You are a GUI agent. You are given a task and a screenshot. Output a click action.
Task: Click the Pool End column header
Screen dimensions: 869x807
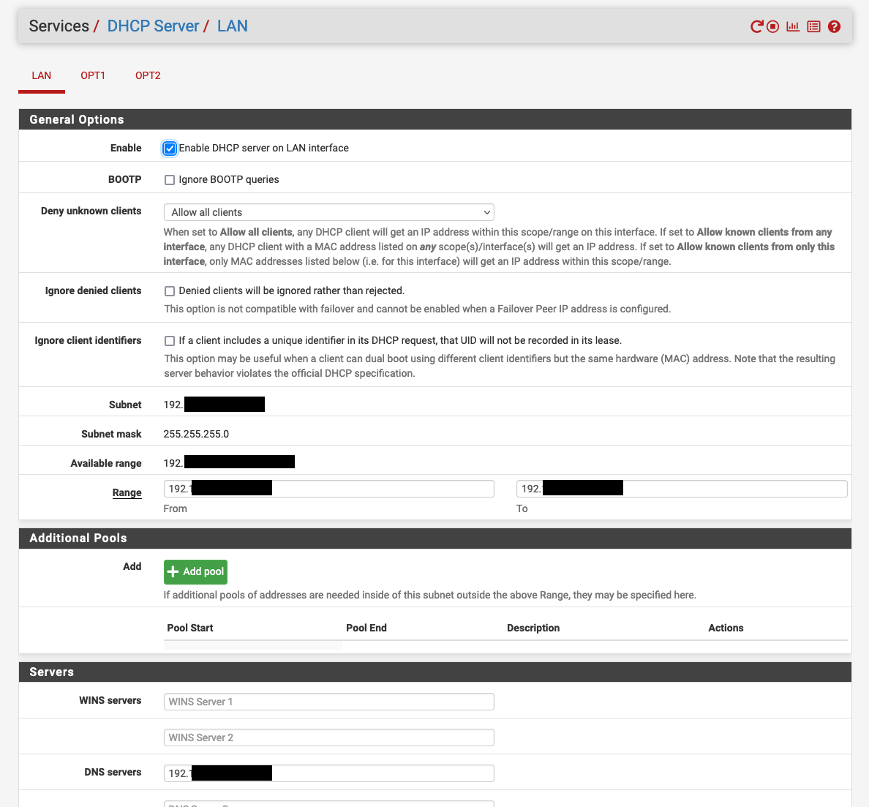[x=366, y=628]
